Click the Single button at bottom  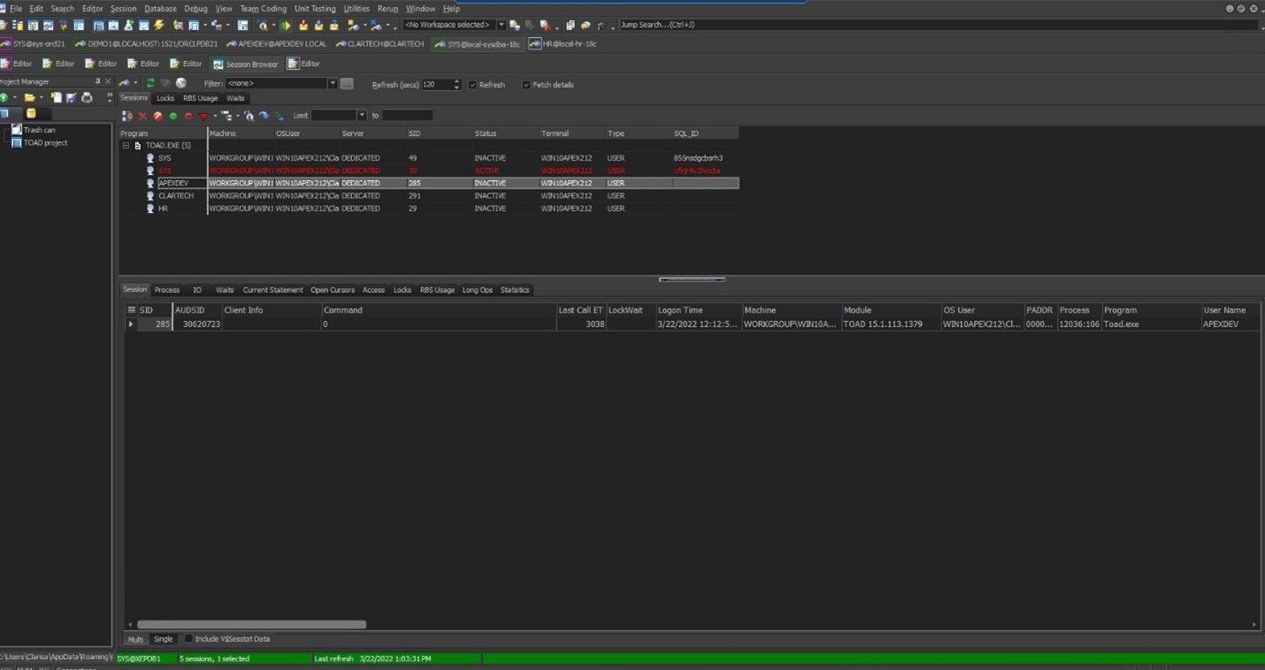pyautogui.click(x=164, y=639)
